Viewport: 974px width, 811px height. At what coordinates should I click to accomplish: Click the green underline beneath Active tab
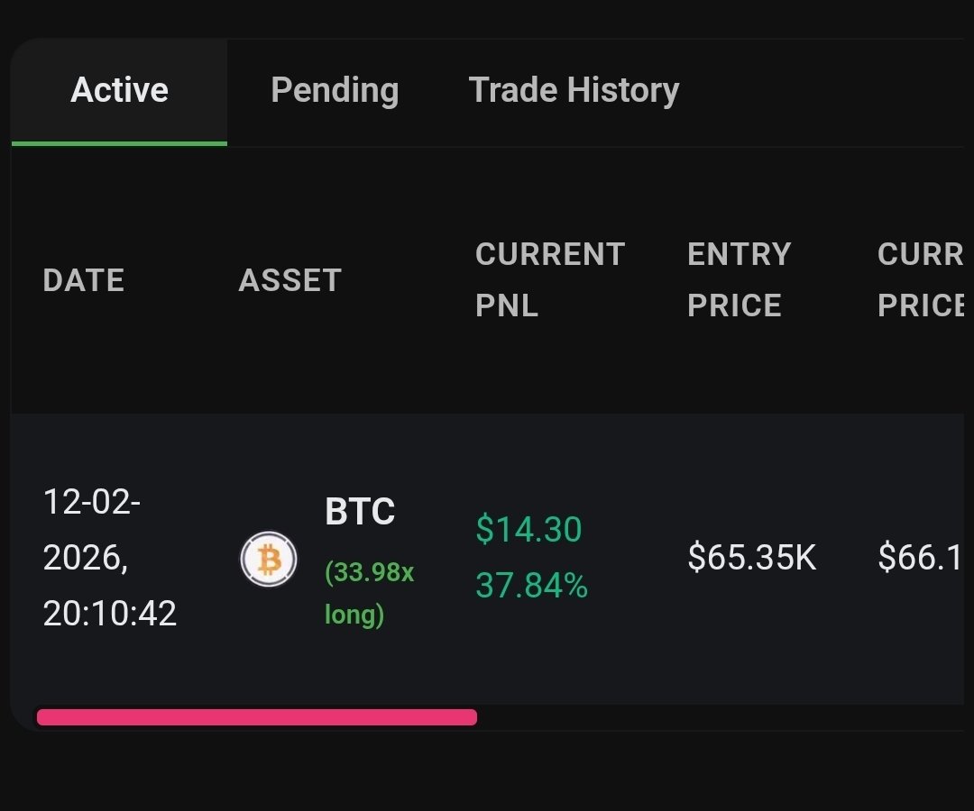[x=119, y=144]
